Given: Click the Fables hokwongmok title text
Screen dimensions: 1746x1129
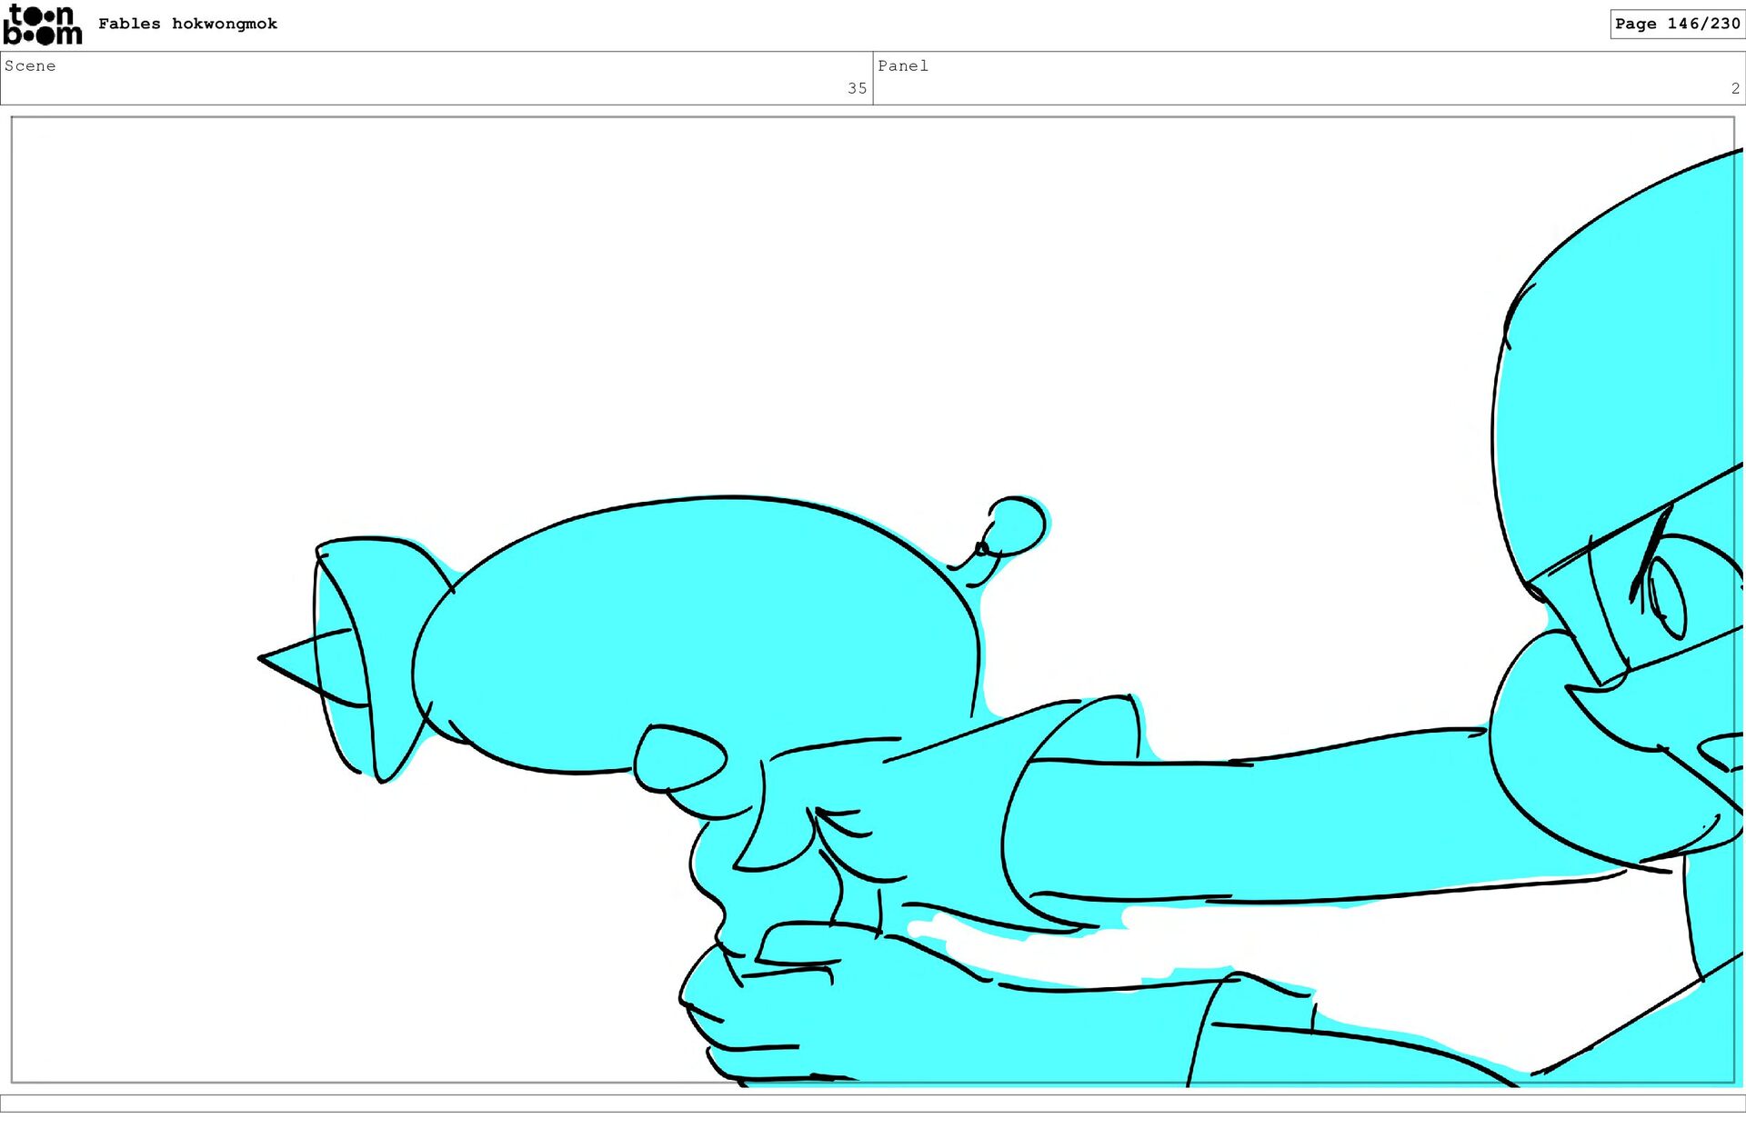Looking at the screenshot, I should click(x=187, y=24).
